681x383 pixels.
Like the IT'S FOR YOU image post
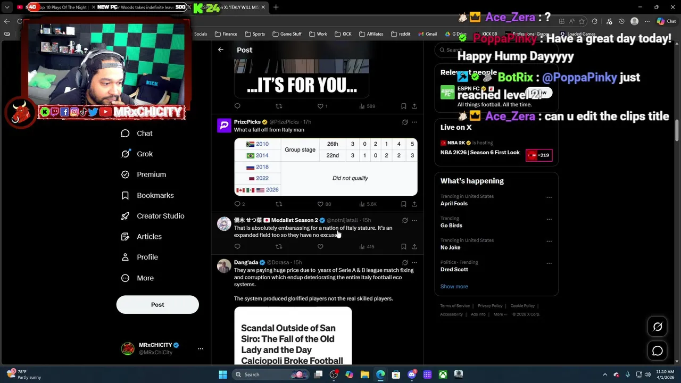[x=322, y=106]
